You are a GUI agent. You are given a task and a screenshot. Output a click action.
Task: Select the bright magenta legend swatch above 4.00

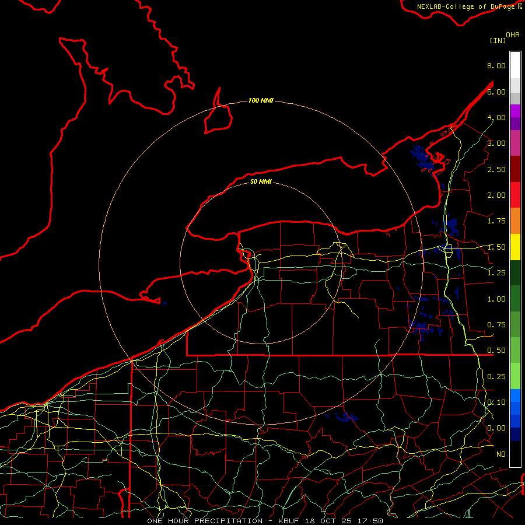(x=515, y=111)
